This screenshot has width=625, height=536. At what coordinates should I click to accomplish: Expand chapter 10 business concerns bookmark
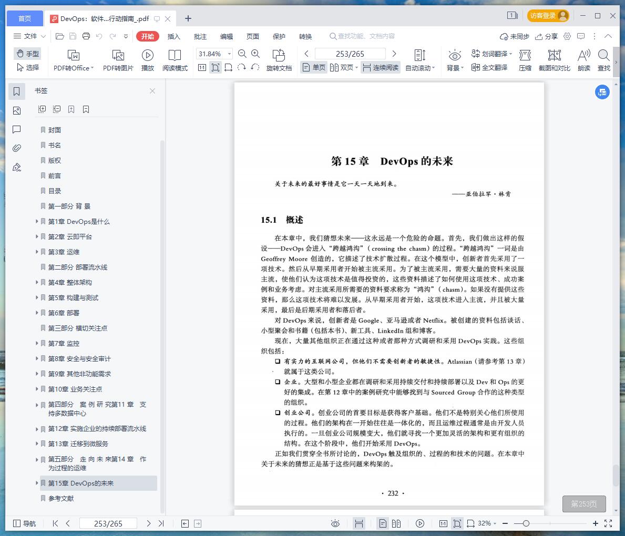click(37, 389)
